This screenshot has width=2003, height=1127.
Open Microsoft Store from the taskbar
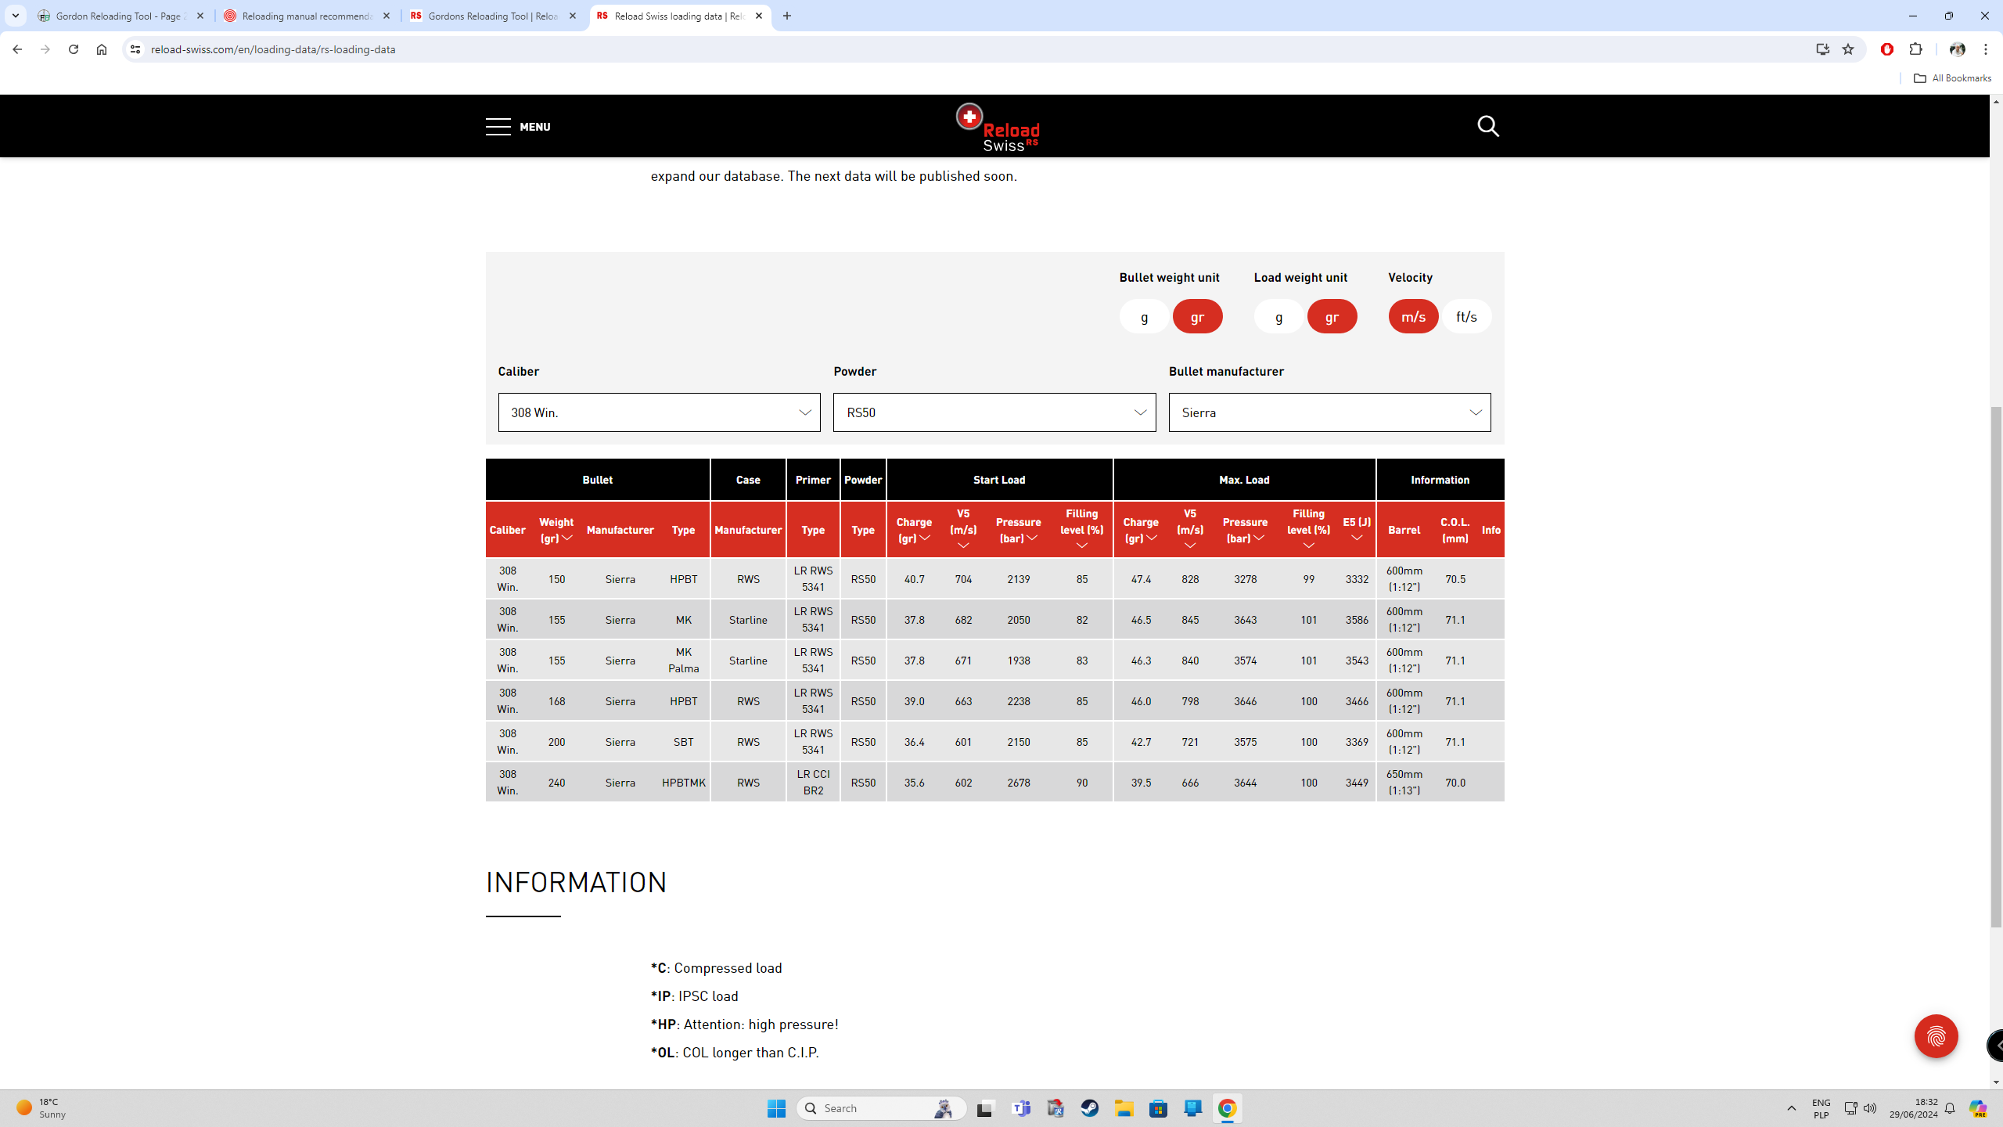[x=1159, y=1108]
